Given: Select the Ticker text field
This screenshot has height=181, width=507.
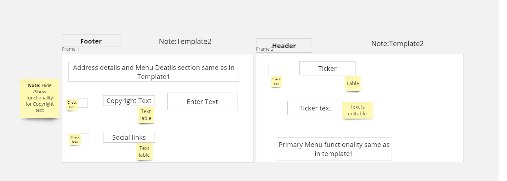Looking at the screenshot, I should pyautogui.click(x=315, y=108).
